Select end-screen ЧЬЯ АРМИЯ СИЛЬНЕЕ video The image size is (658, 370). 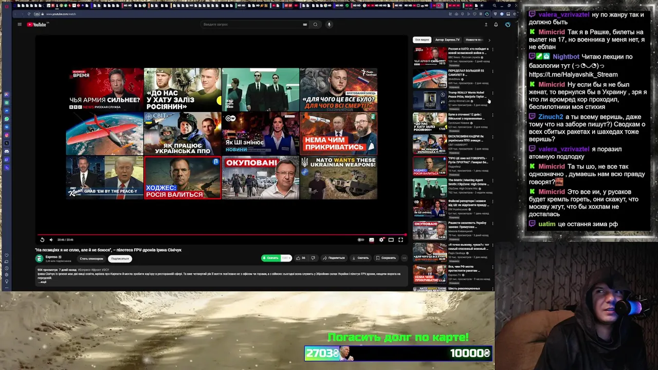pos(105,89)
